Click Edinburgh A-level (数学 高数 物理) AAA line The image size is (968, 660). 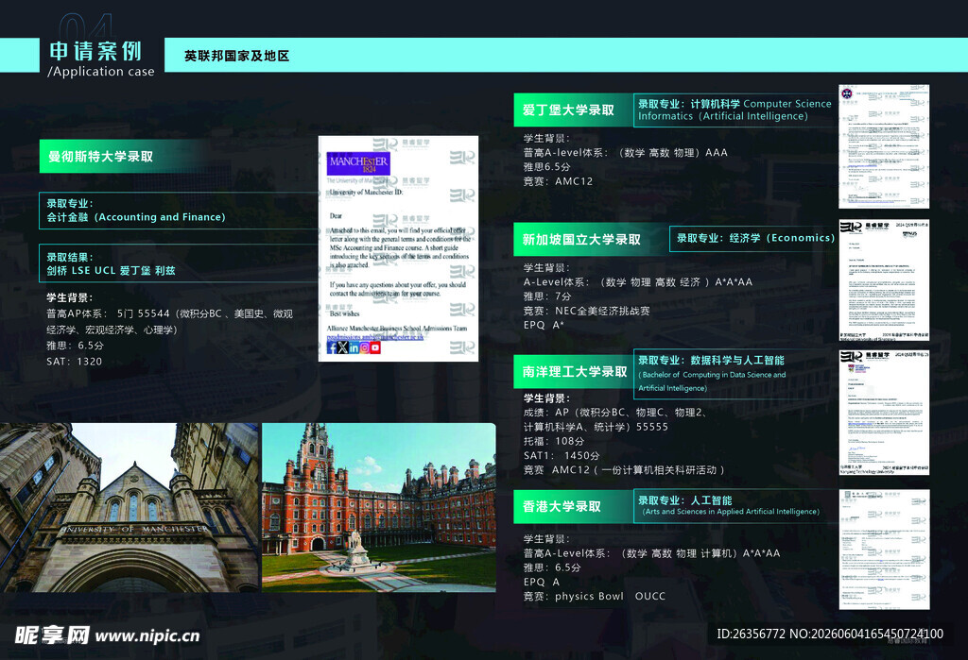(x=626, y=152)
